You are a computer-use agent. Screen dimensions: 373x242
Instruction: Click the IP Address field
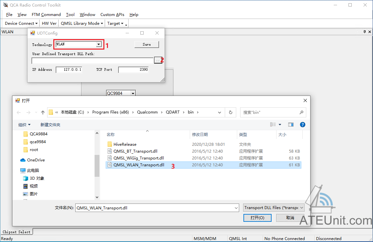pos(69,70)
